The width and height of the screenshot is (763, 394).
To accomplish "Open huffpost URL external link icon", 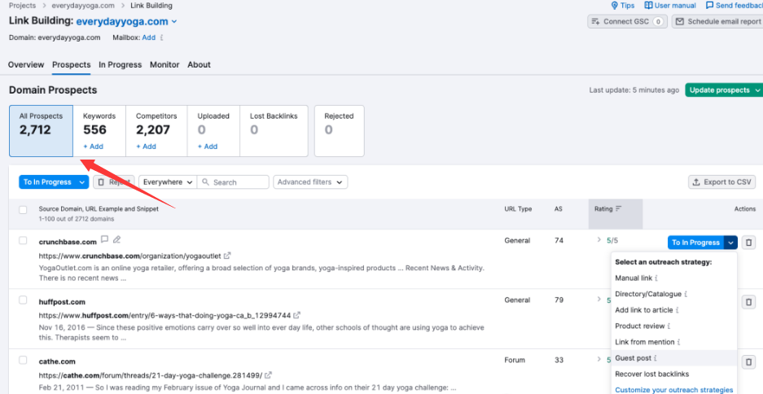I will pyautogui.click(x=297, y=315).
